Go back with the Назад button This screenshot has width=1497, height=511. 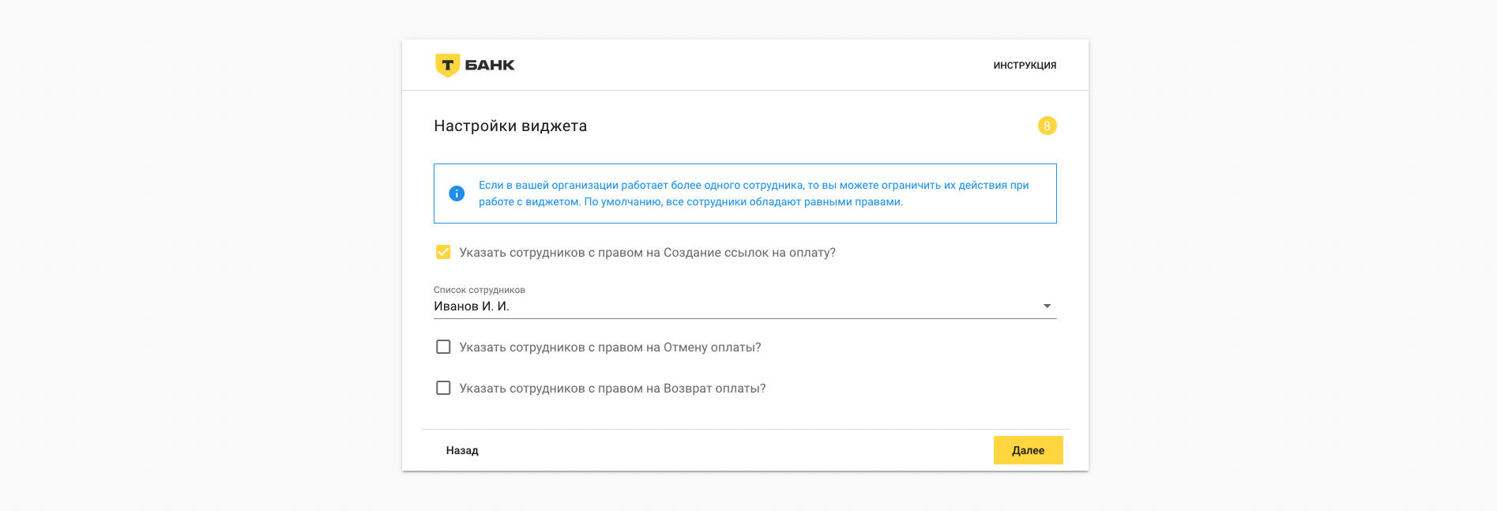click(x=462, y=450)
